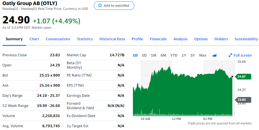Viewport: 259px width, 130px height.
Task: Click the 25.60 y-axis label
Action: 241,62
